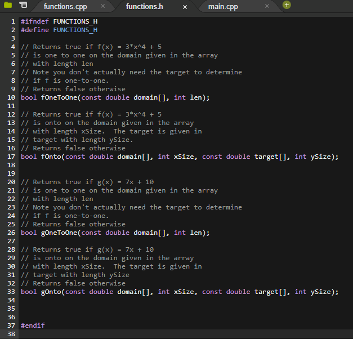Switch to the functions.cpp tab
This screenshot has height=339, width=353.
pos(65,7)
